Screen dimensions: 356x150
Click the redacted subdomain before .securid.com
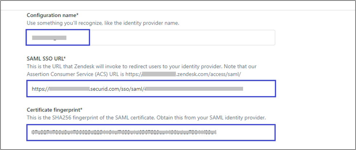point(69,89)
